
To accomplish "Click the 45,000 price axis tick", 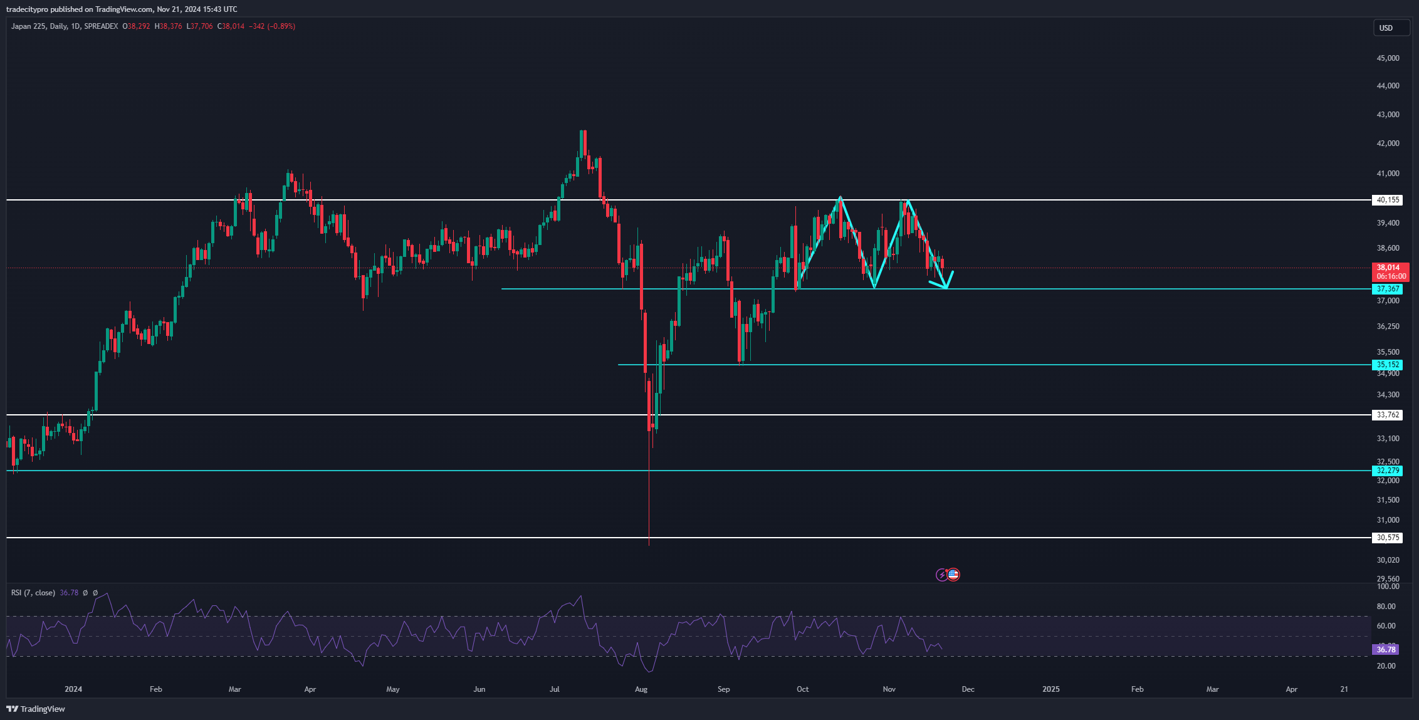I will (x=1388, y=58).
